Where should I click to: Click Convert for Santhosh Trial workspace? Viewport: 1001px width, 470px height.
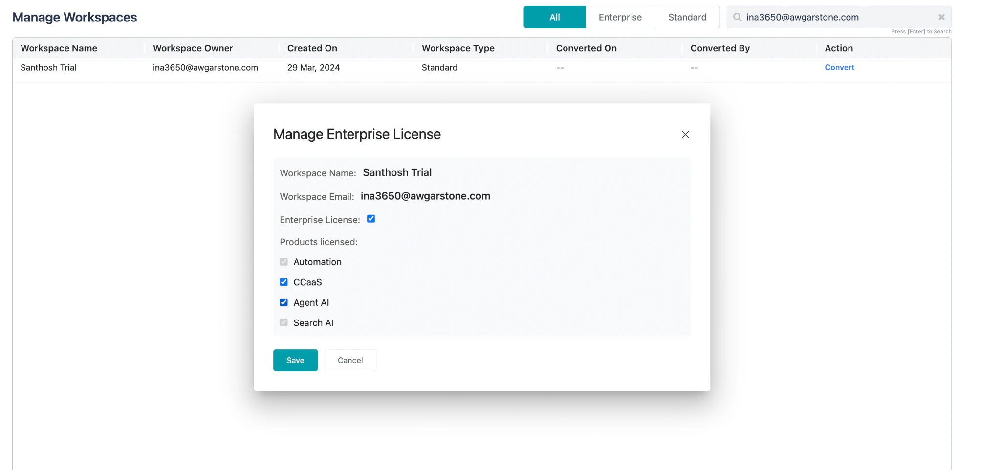pyautogui.click(x=839, y=67)
